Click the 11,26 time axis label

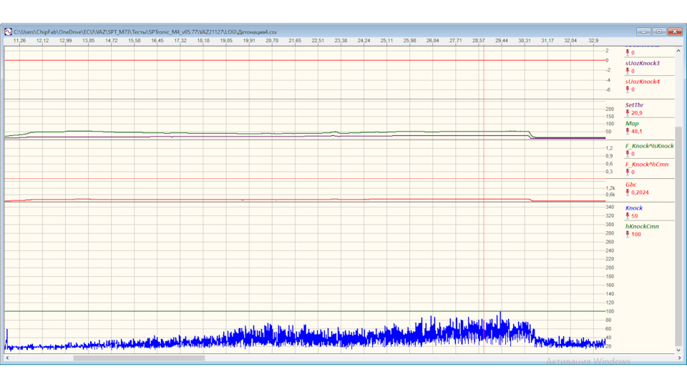click(x=19, y=40)
